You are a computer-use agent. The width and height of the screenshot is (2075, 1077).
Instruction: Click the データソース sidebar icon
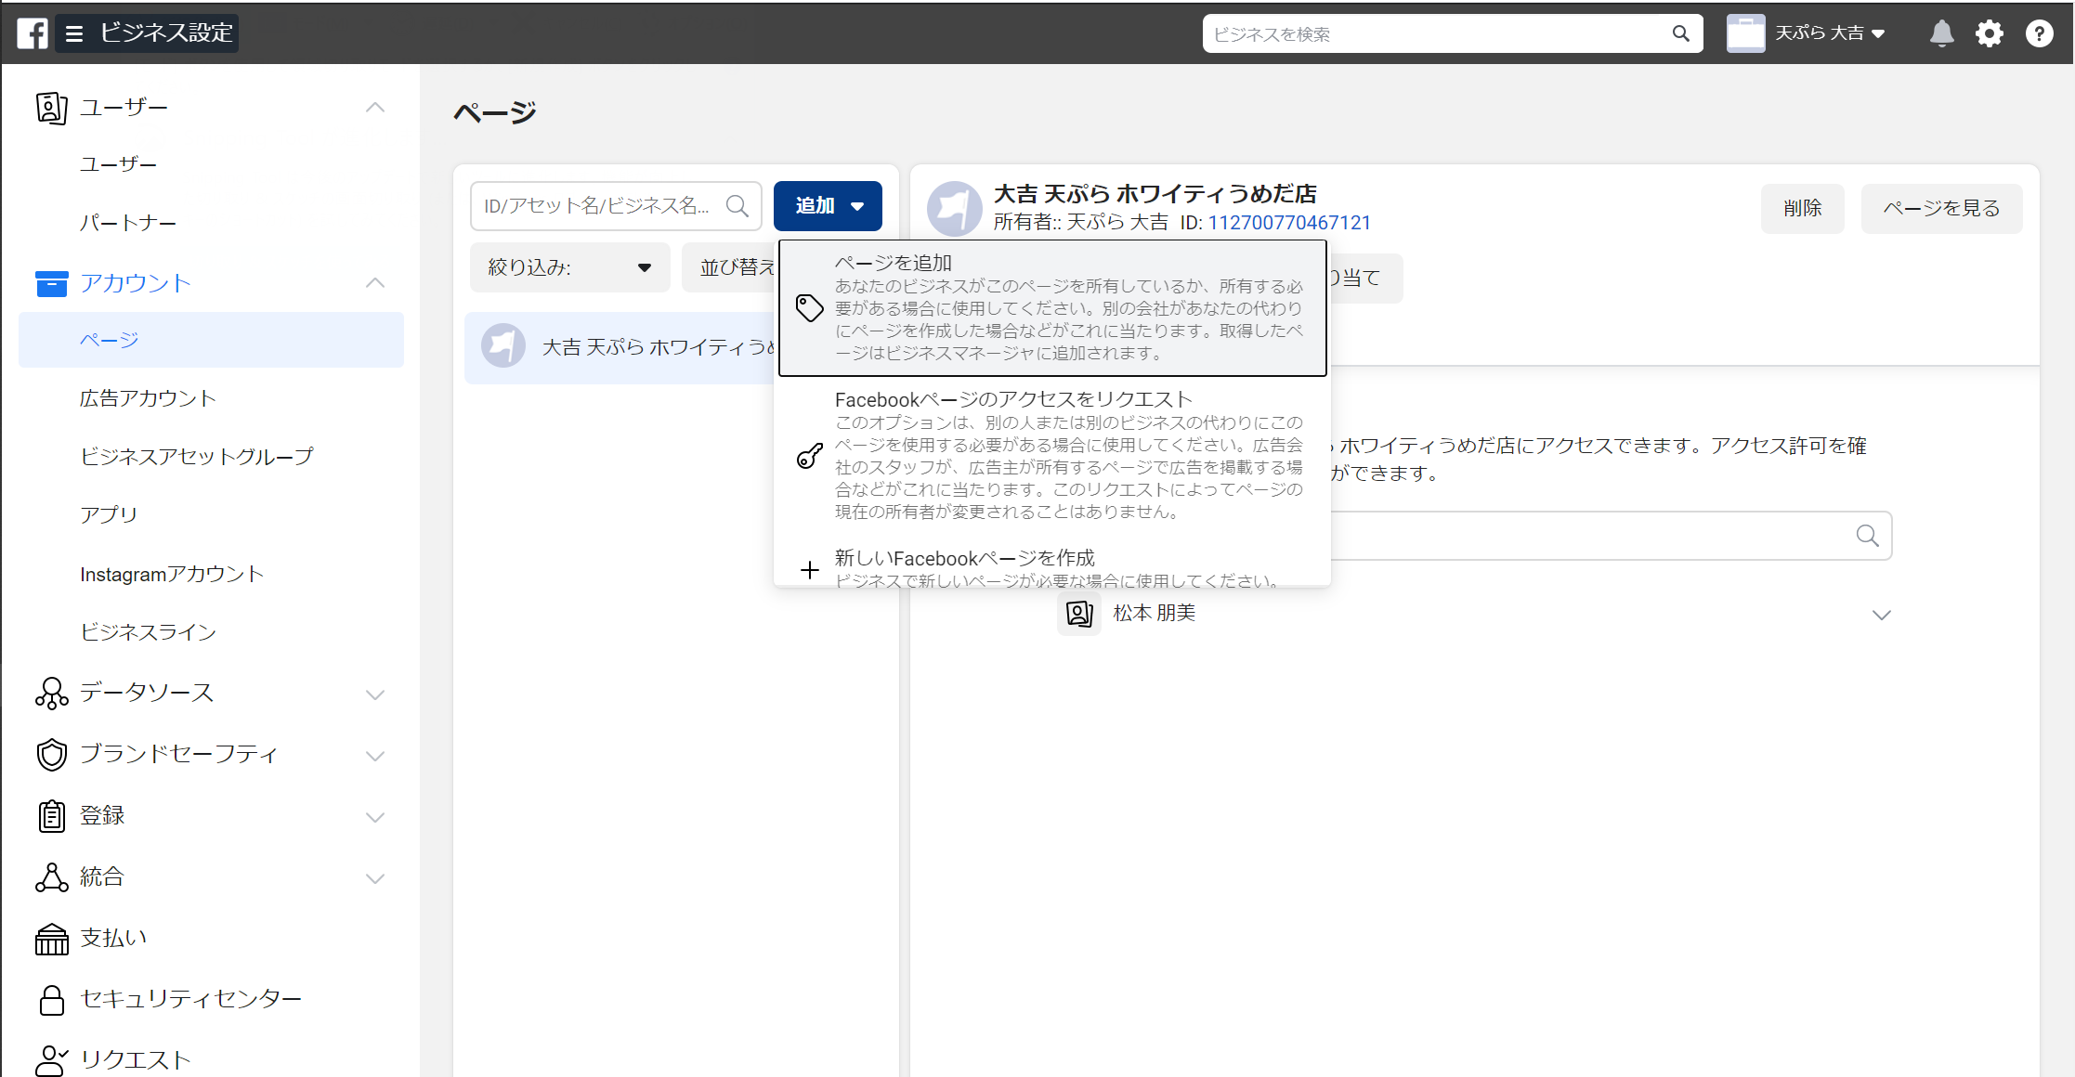click(x=51, y=694)
